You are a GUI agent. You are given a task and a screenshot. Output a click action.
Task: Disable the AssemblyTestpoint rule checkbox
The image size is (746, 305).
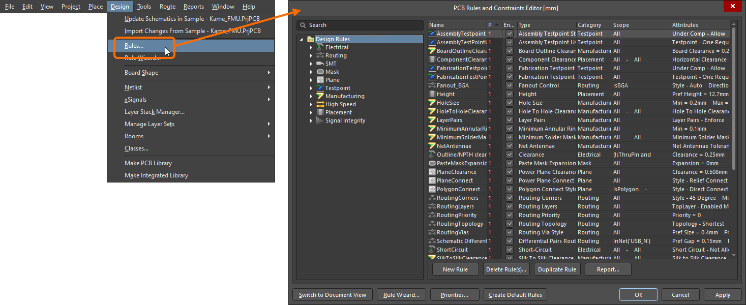tap(510, 34)
